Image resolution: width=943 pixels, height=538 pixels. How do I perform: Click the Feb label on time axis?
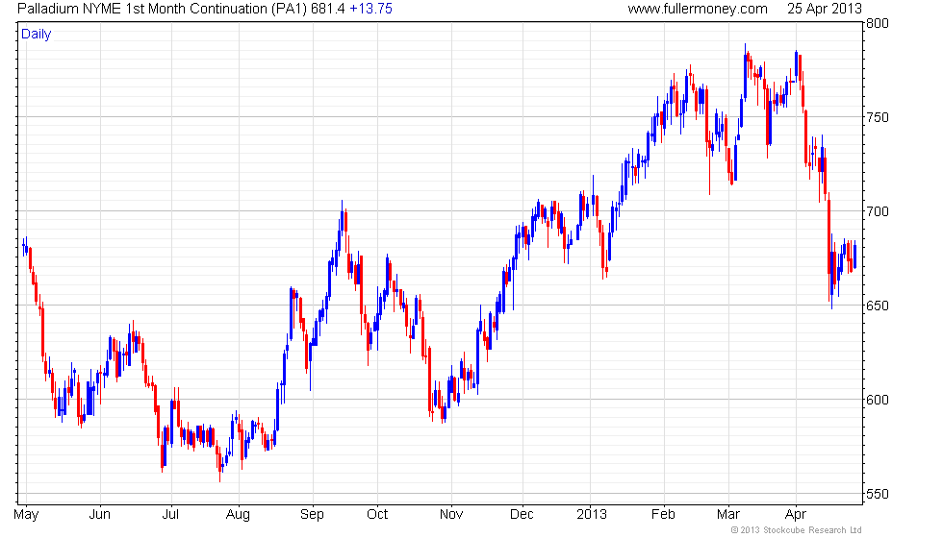(x=663, y=515)
